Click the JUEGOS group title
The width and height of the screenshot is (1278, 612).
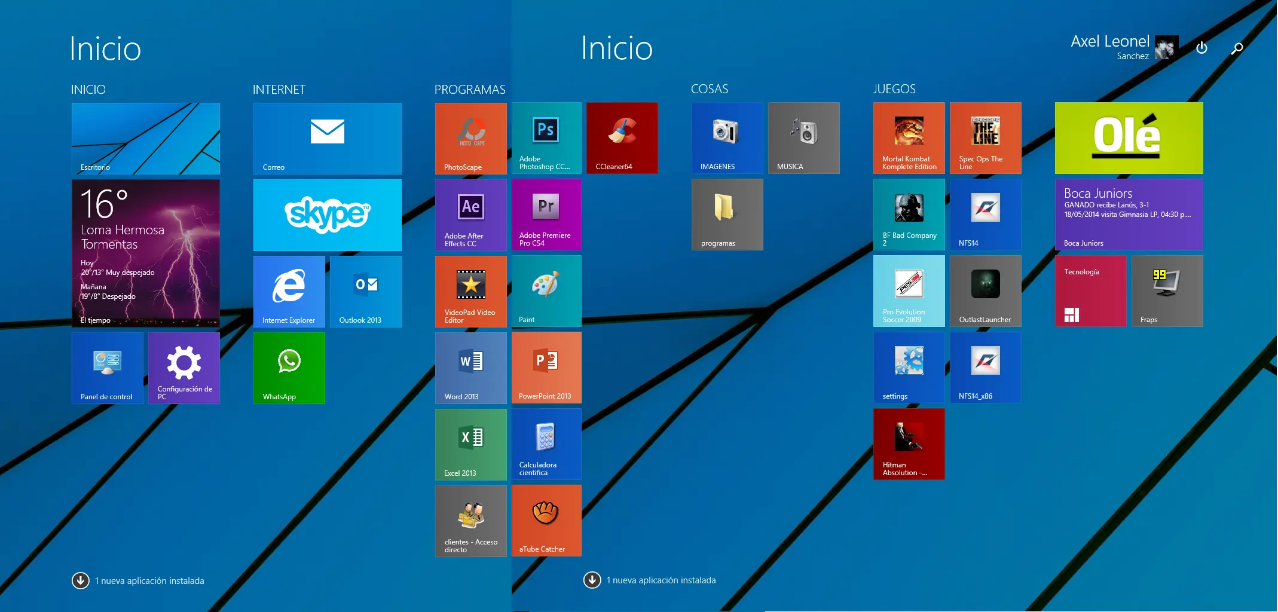894,89
